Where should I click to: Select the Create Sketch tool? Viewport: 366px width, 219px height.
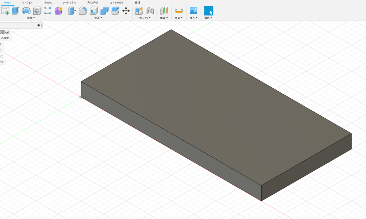tap(5, 11)
